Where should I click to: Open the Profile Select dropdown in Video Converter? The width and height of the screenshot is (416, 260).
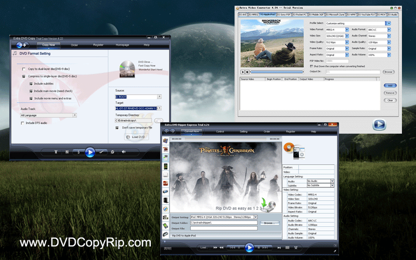(x=388, y=23)
